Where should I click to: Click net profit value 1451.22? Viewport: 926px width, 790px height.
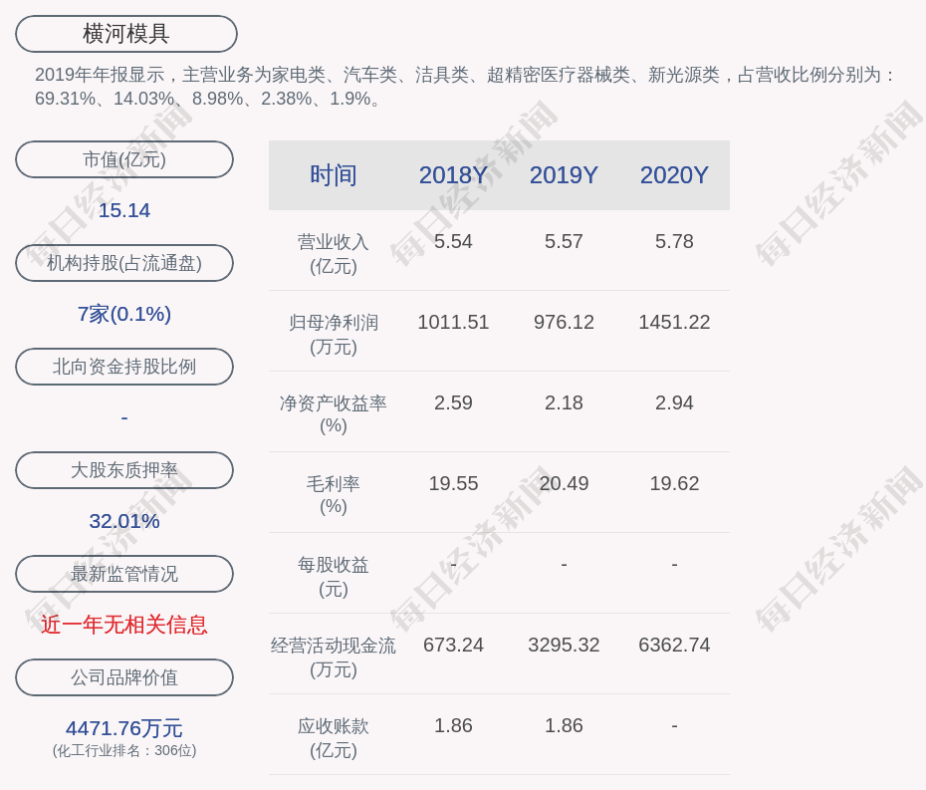click(x=674, y=322)
